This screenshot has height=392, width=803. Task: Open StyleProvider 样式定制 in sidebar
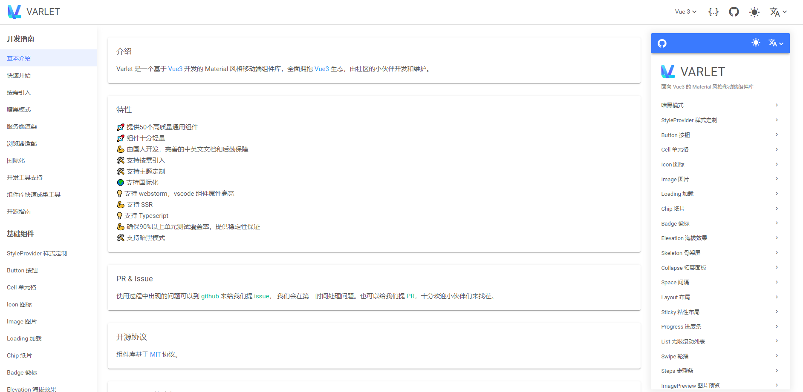[x=49, y=253]
